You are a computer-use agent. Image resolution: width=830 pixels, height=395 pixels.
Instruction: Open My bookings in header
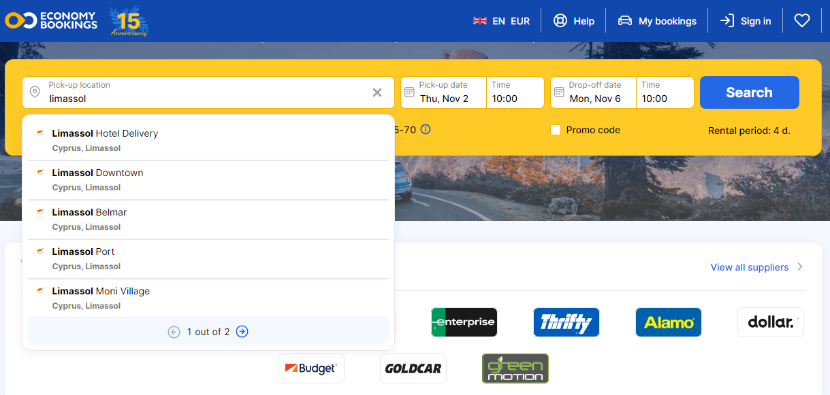coord(657,21)
